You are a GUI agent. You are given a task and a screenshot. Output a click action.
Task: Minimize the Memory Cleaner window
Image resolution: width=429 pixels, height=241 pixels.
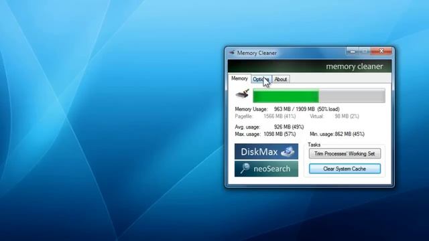tap(353, 51)
